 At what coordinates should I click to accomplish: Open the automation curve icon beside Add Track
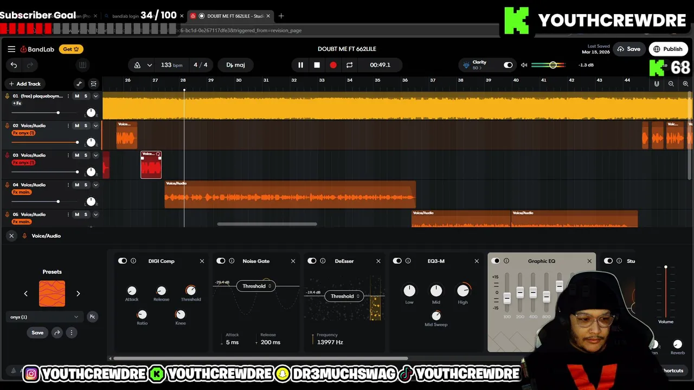(x=79, y=83)
